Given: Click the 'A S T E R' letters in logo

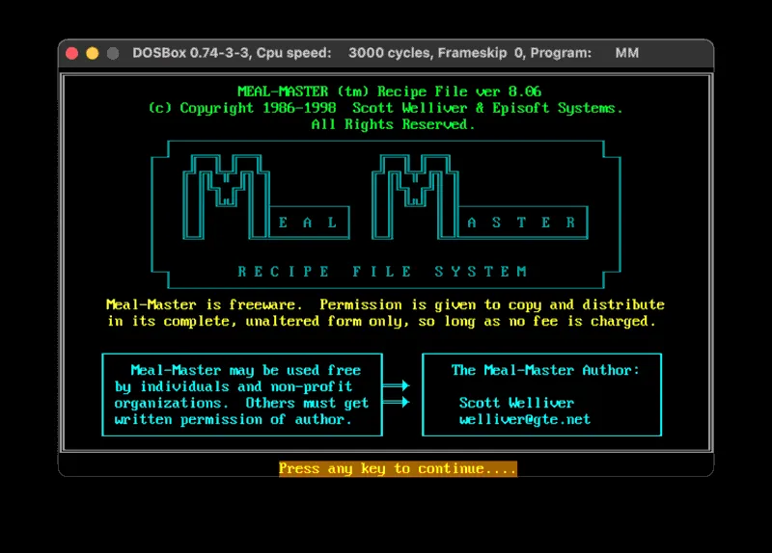Looking at the screenshot, I should pos(521,223).
